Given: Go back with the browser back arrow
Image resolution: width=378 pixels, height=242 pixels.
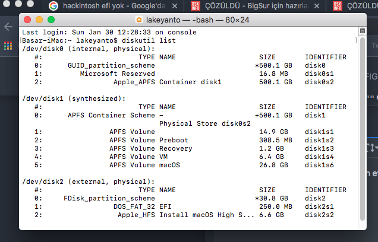Looking at the screenshot, I should (x=8, y=27).
